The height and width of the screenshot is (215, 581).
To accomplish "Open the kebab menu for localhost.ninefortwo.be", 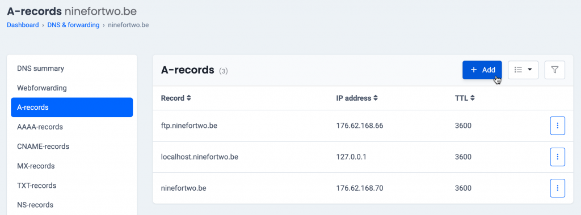I will pyautogui.click(x=557, y=157).
